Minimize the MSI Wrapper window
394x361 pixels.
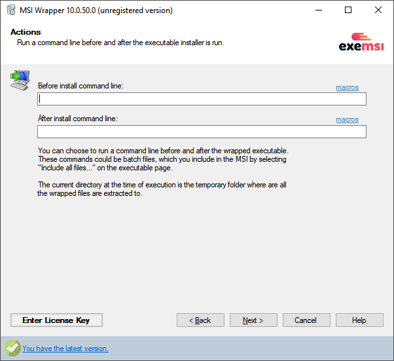coord(319,10)
